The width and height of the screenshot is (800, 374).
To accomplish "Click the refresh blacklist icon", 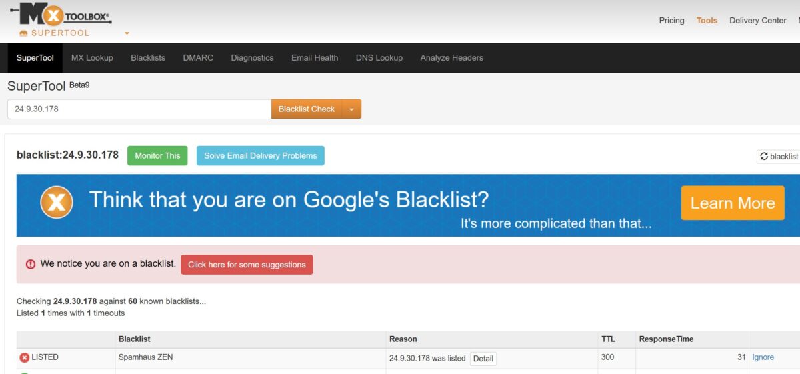I will (763, 156).
